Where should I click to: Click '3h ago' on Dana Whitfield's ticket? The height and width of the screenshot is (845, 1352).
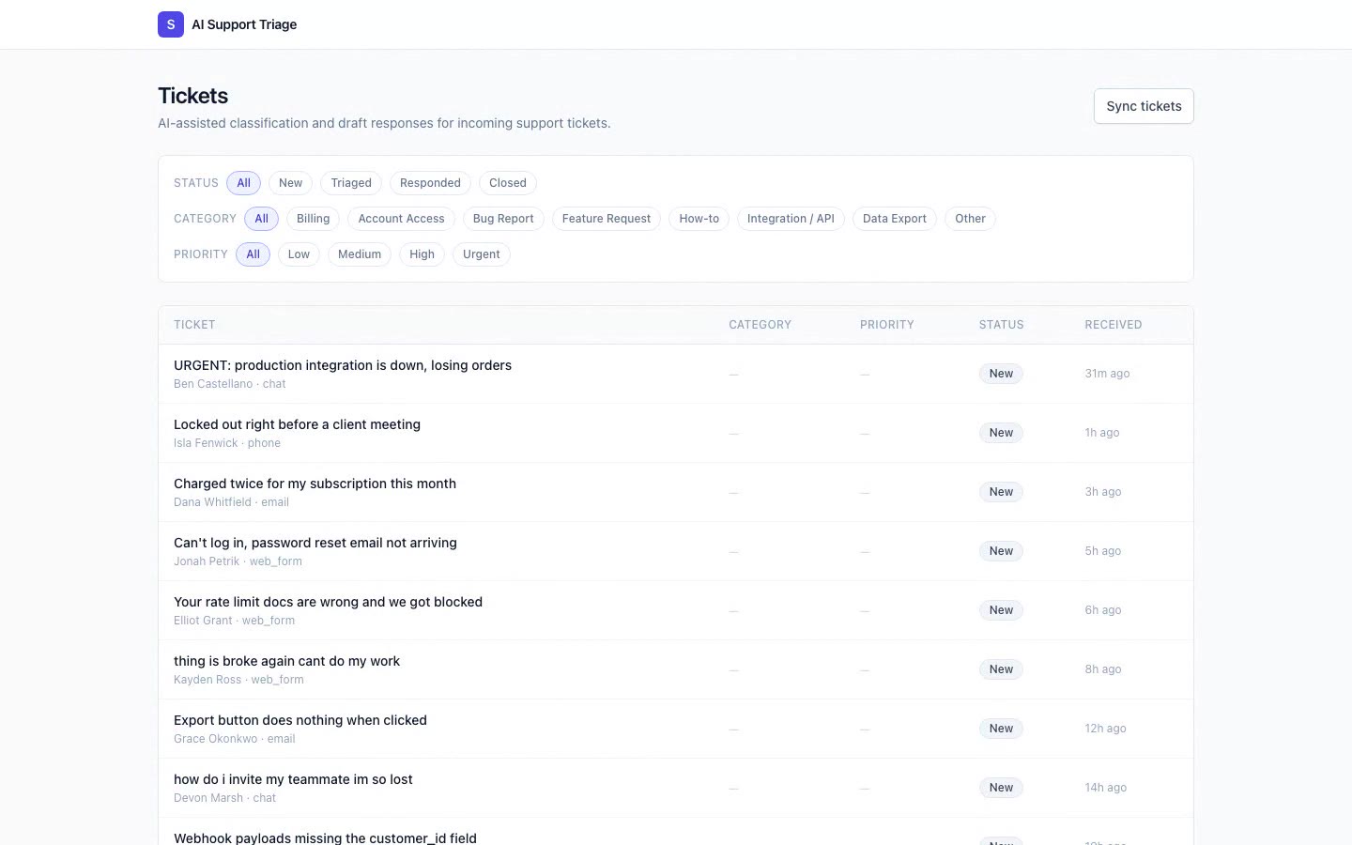click(1103, 492)
